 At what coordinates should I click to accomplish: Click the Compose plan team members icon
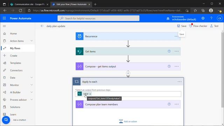coord(79,104)
